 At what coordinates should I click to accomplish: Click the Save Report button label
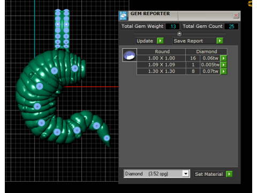tap(188, 41)
